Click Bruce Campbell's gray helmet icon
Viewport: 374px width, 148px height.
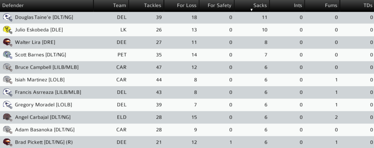pos(7,67)
